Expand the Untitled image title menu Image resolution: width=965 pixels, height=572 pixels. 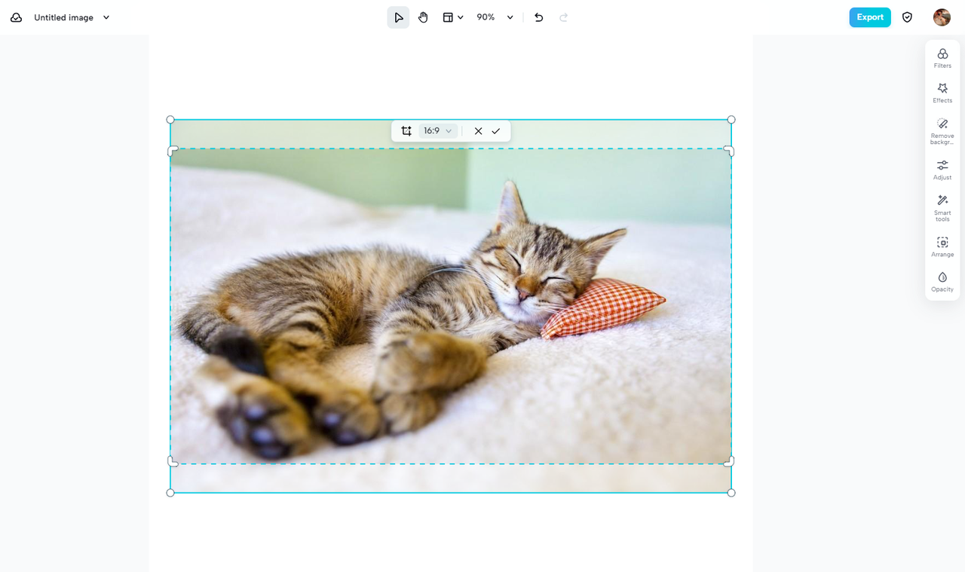(106, 17)
